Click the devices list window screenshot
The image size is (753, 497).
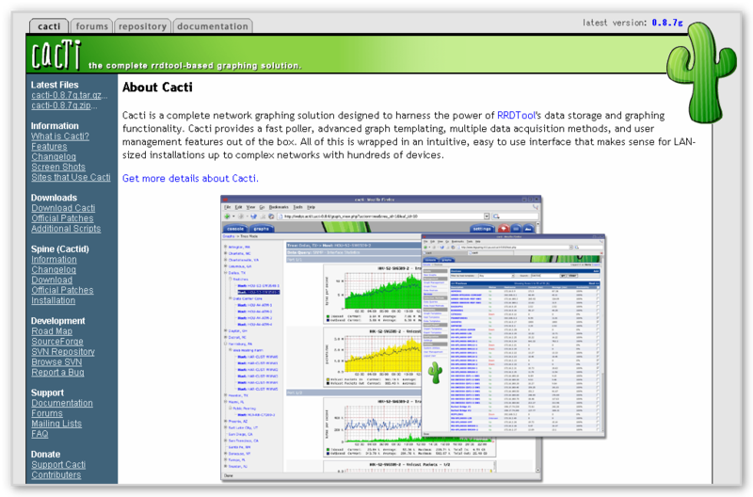[513, 336]
